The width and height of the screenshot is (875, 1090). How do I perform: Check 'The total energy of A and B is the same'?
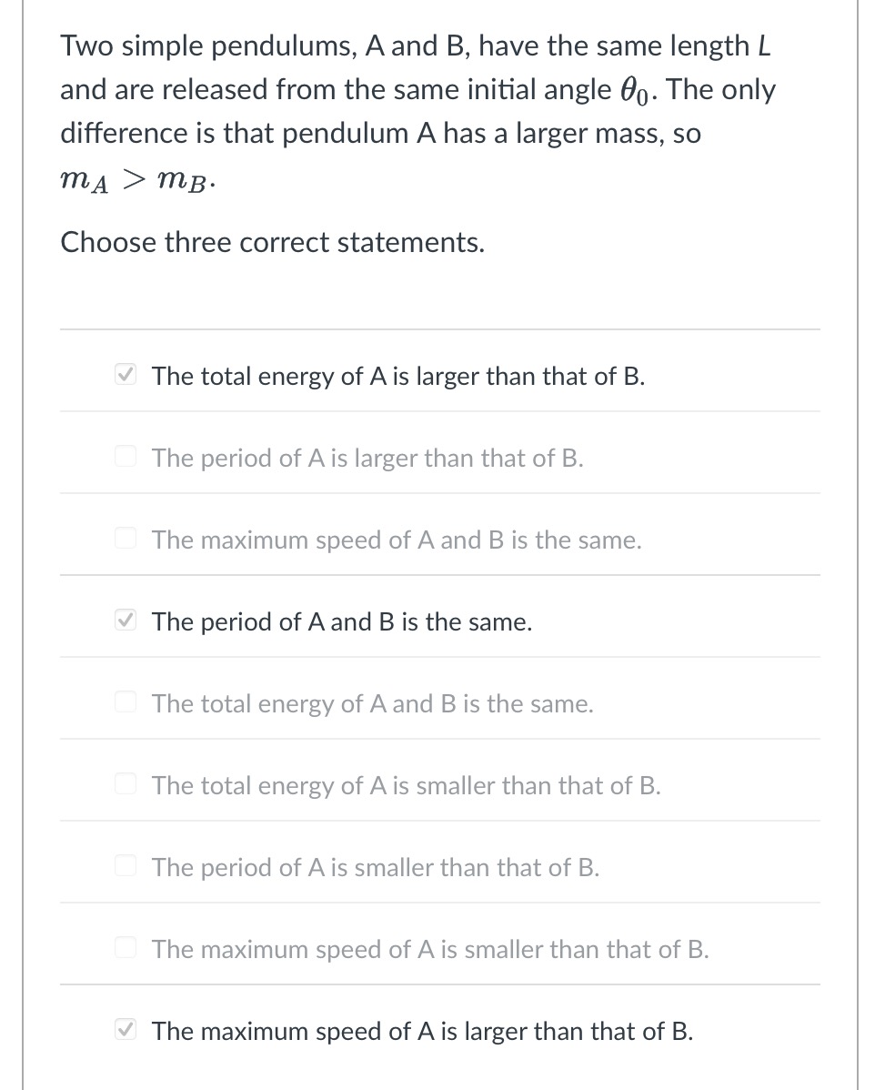click(126, 701)
